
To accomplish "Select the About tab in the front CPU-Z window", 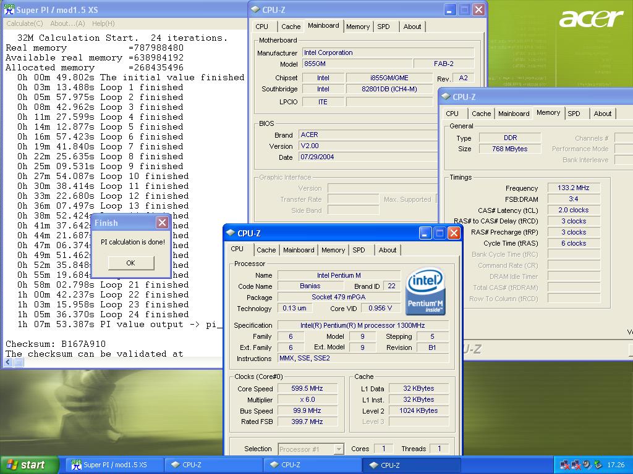I will tap(387, 250).
